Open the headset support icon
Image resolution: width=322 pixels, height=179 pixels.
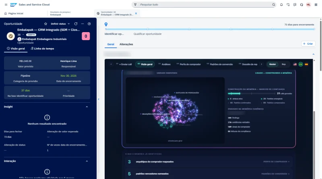coord(301,4)
